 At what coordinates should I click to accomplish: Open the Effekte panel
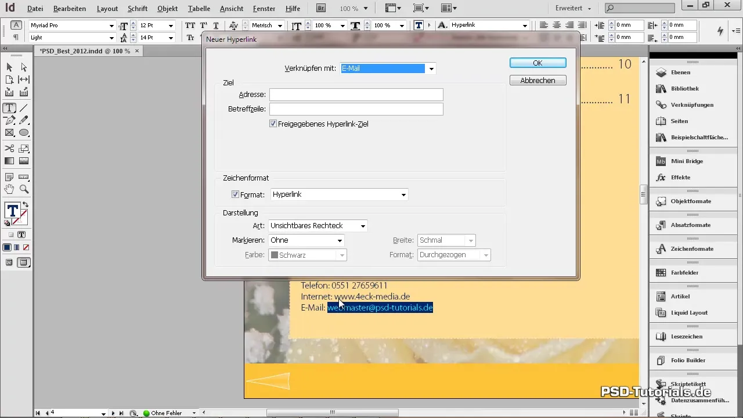pyautogui.click(x=680, y=178)
